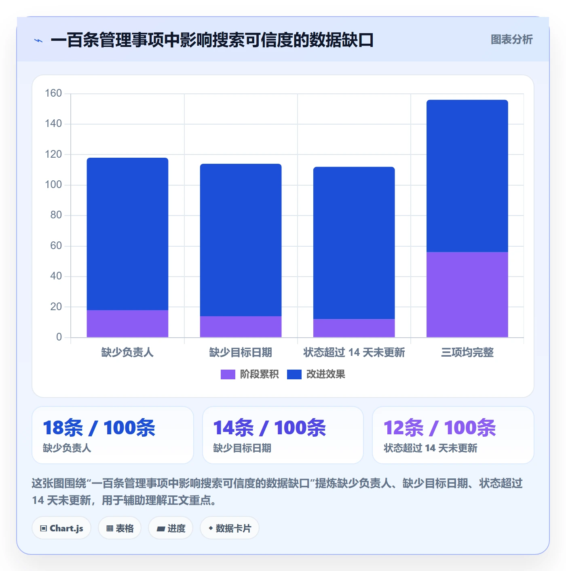
Task: Select the 数据卡片 tag chip
Action: (230, 528)
